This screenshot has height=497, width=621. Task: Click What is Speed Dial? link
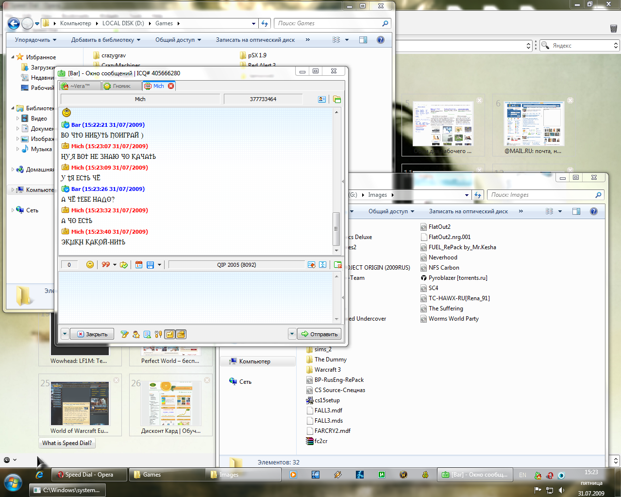[x=67, y=443]
